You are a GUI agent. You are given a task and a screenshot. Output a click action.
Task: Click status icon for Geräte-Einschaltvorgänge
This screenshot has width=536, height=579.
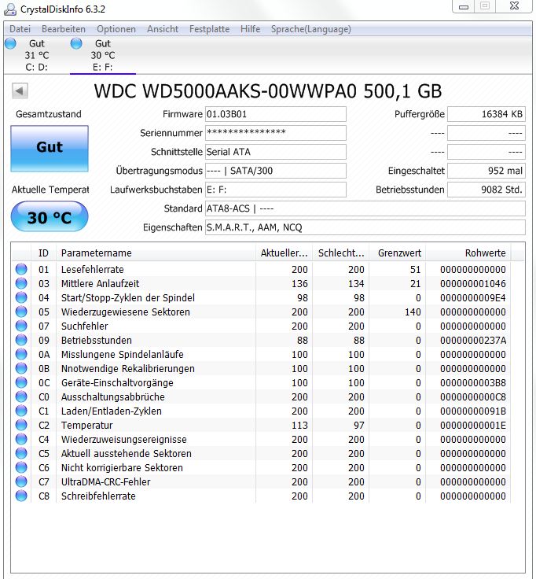tap(21, 382)
